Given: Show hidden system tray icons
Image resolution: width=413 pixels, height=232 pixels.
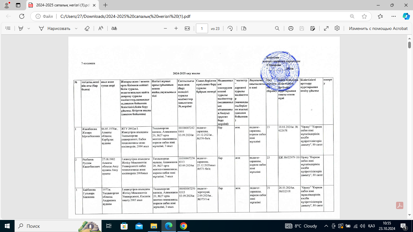Looking at the screenshot, I should [326, 226].
